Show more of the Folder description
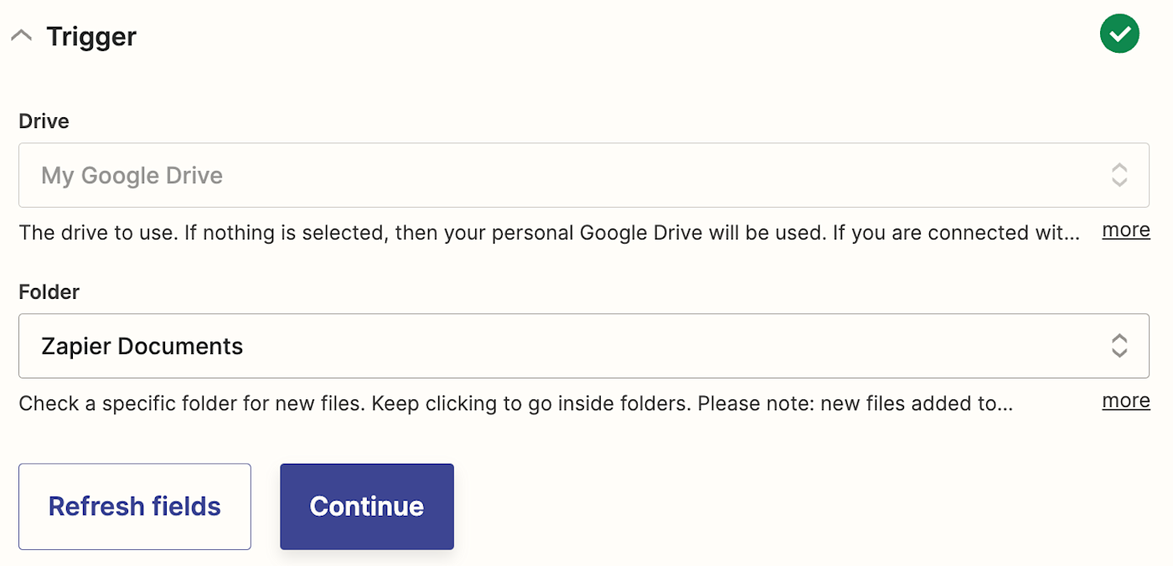Image resolution: width=1173 pixels, height=566 pixels. [1125, 401]
